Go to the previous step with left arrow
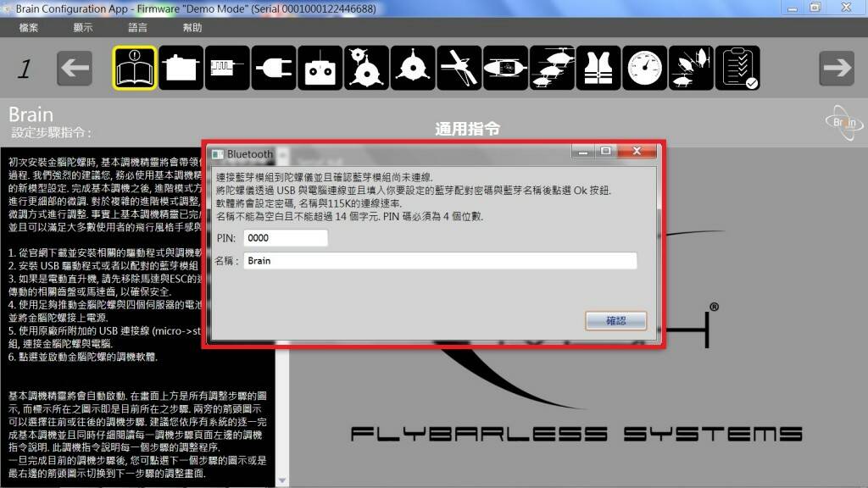The height and width of the screenshot is (488, 868). coord(75,69)
